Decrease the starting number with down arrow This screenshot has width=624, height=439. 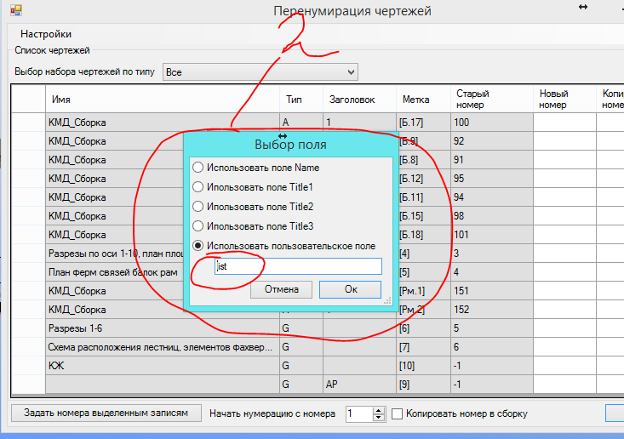coord(379,418)
